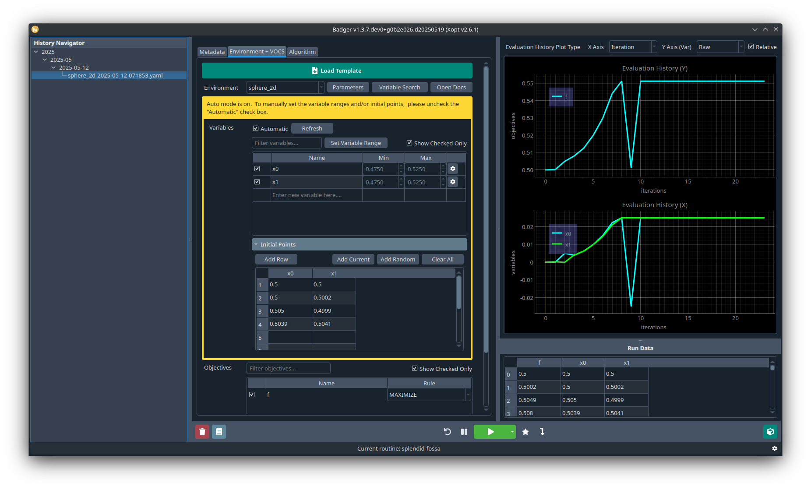This screenshot has width=811, height=490.
Task: Click the Open Docs button
Action: pos(451,87)
